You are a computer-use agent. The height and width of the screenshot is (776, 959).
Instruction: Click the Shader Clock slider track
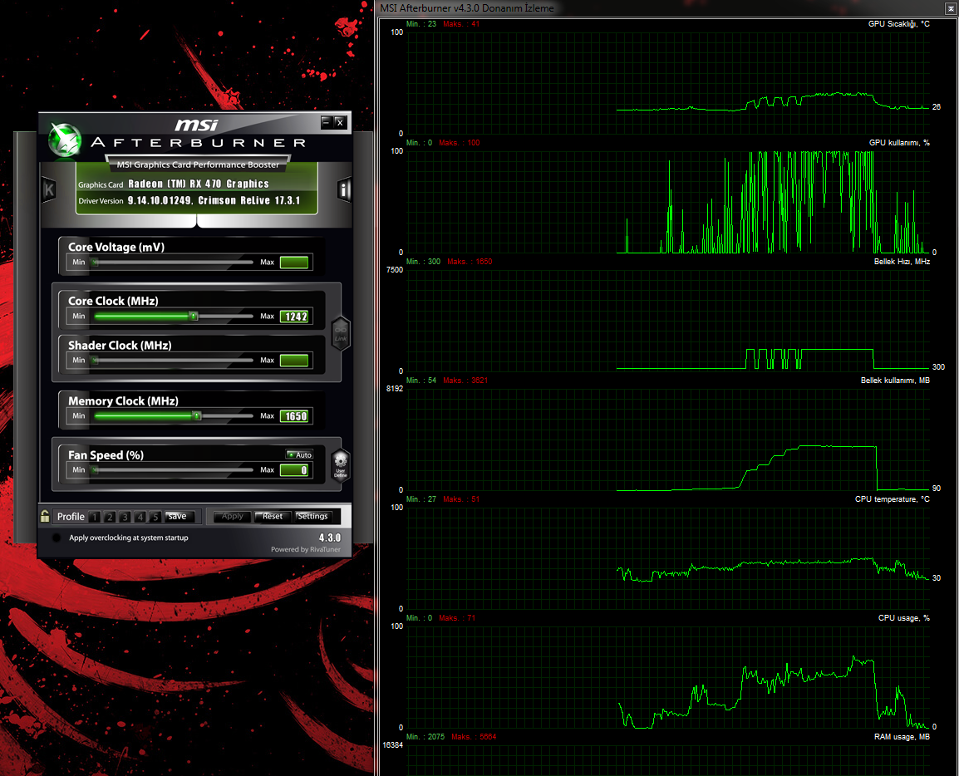click(173, 361)
